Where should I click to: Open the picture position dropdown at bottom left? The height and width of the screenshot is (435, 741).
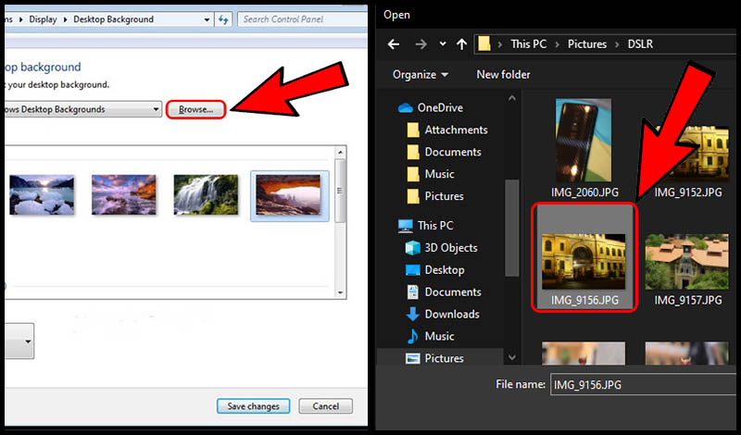(x=28, y=342)
